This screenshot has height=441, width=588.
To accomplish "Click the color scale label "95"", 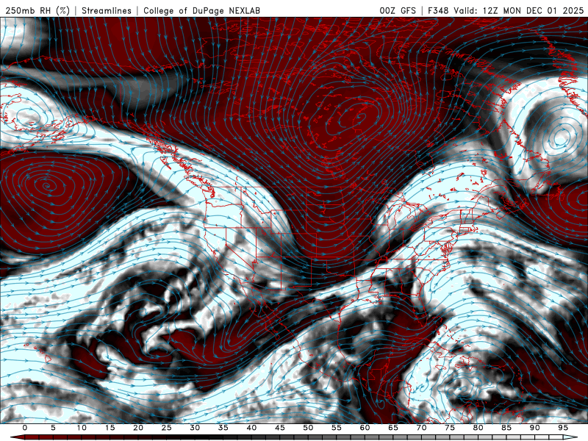I will [x=563, y=428].
